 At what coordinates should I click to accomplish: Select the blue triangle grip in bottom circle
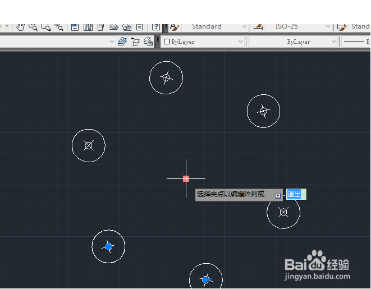206,280
